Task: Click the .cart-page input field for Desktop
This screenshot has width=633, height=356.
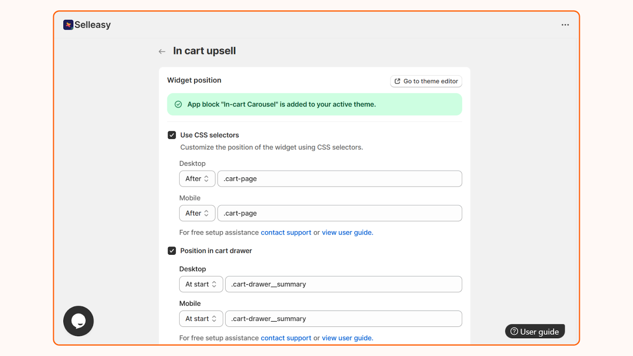Action: 339,179
